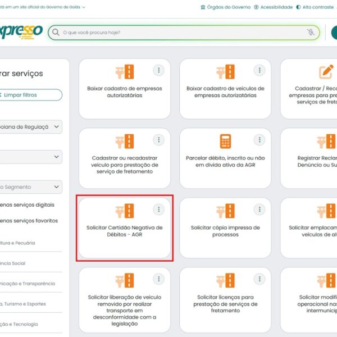
Task: Click road icon of Cadastrar ou recadastrar veículo card
Action: point(125,142)
